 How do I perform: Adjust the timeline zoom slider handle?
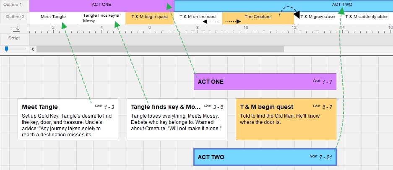pyautogui.click(x=6, y=49)
